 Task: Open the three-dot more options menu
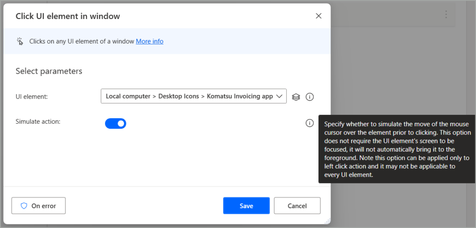[x=446, y=14]
